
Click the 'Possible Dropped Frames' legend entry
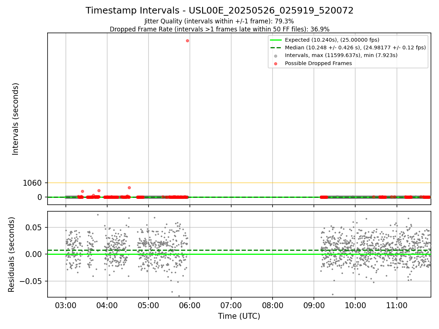point(318,63)
